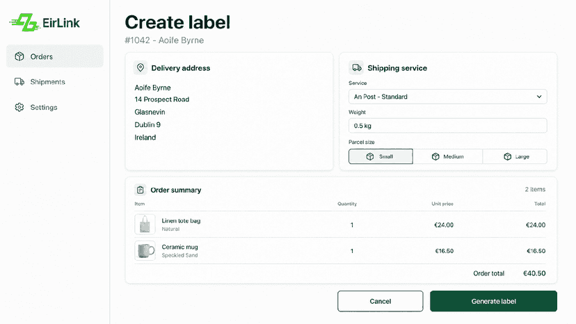Click the box icon on Medium option

pyautogui.click(x=435, y=156)
